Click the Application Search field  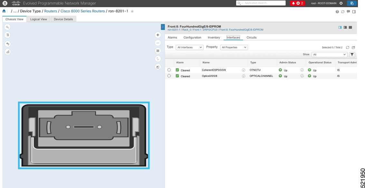261,3
